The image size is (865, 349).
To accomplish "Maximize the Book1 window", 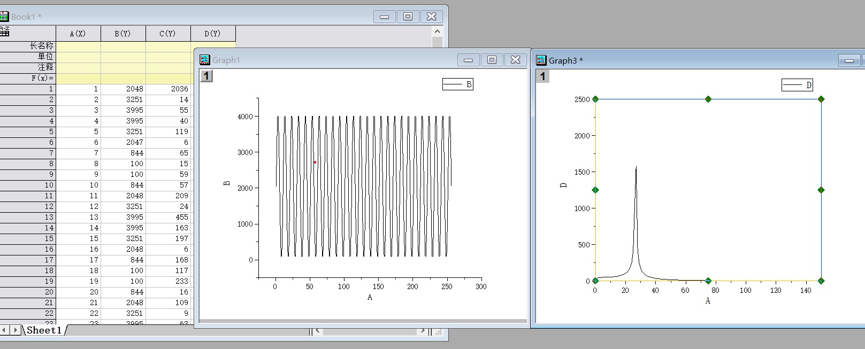I will [408, 17].
